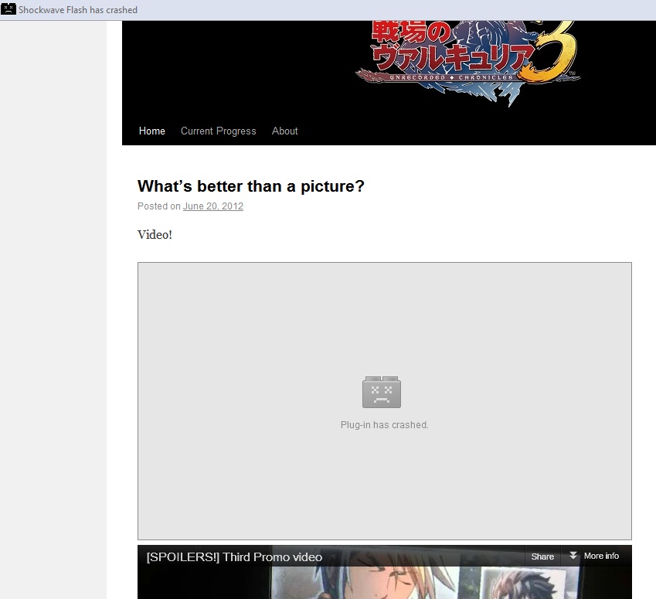Click the crashed plug-in sad face icon
656x599 pixels.
(381, 392)
